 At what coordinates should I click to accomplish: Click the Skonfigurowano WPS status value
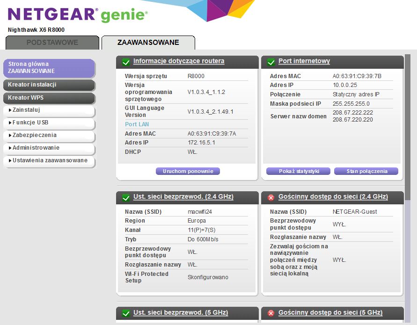pyautogui.click(x=208, y=277)
